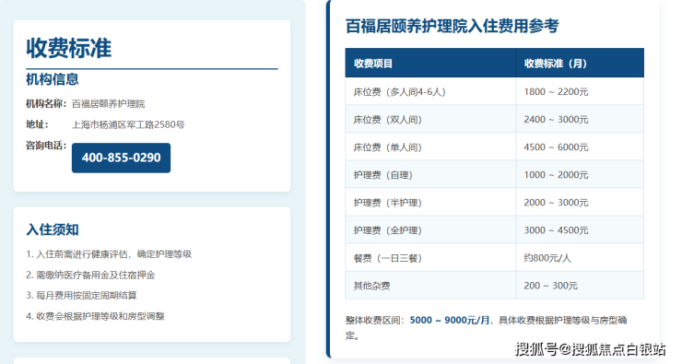Image resolution: width=682 pixels, height=364 pixels.
Task: Select the 3000 ~ 4500元 price cell
Action: point(580,230)
